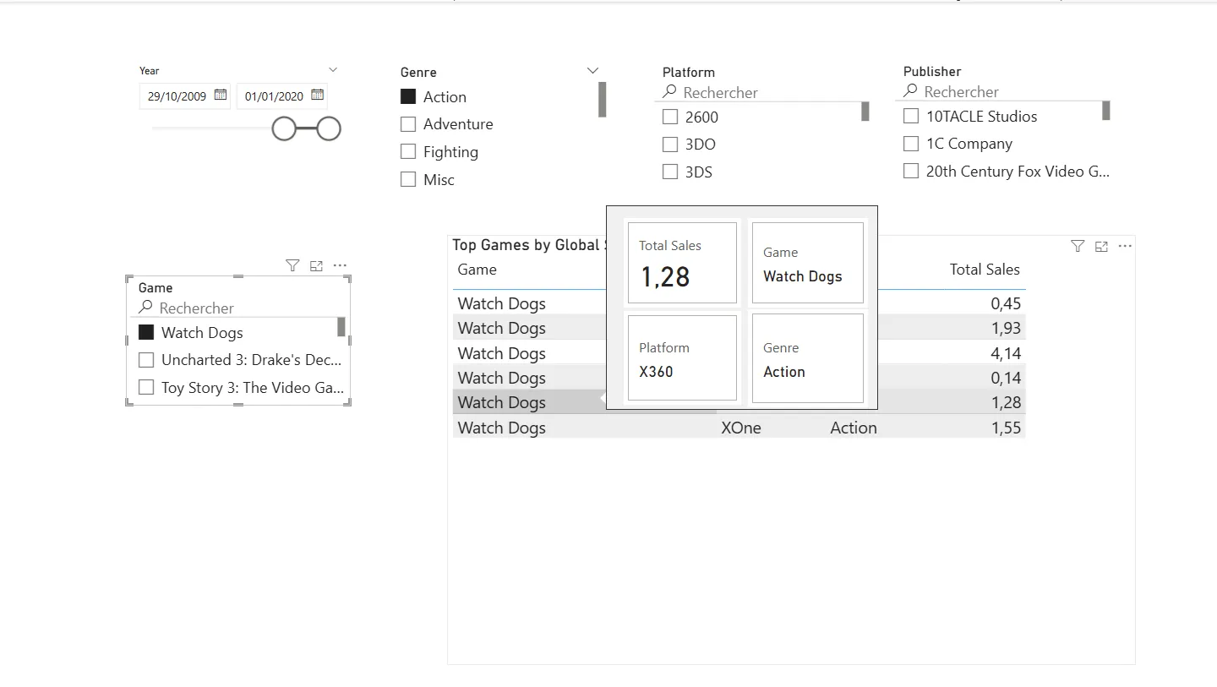Image resolution: width=1217 pixels, height=687 pixels.
Task: Click the search icon in Game slicer
Action: pos(145,307)
